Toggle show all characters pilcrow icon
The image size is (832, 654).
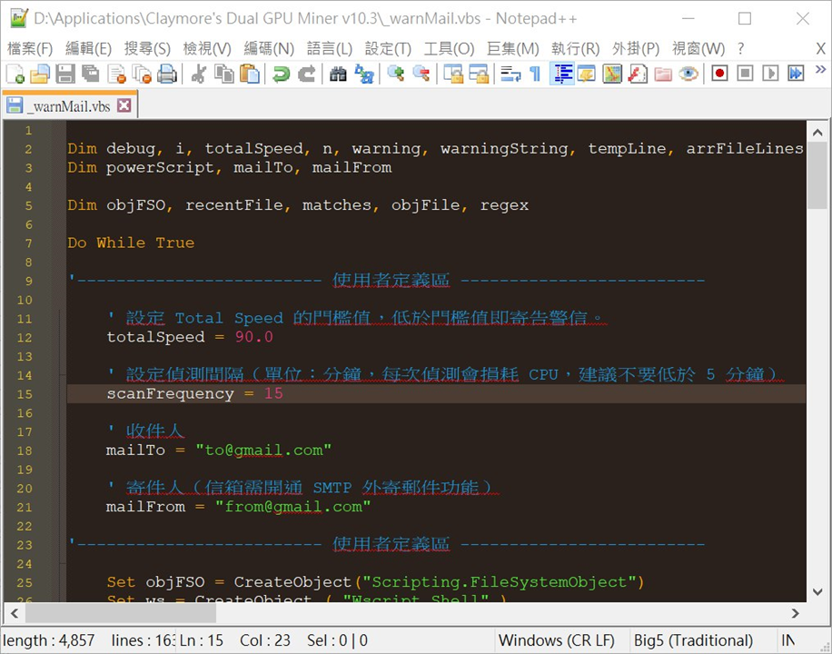click(x=535, y=74)
